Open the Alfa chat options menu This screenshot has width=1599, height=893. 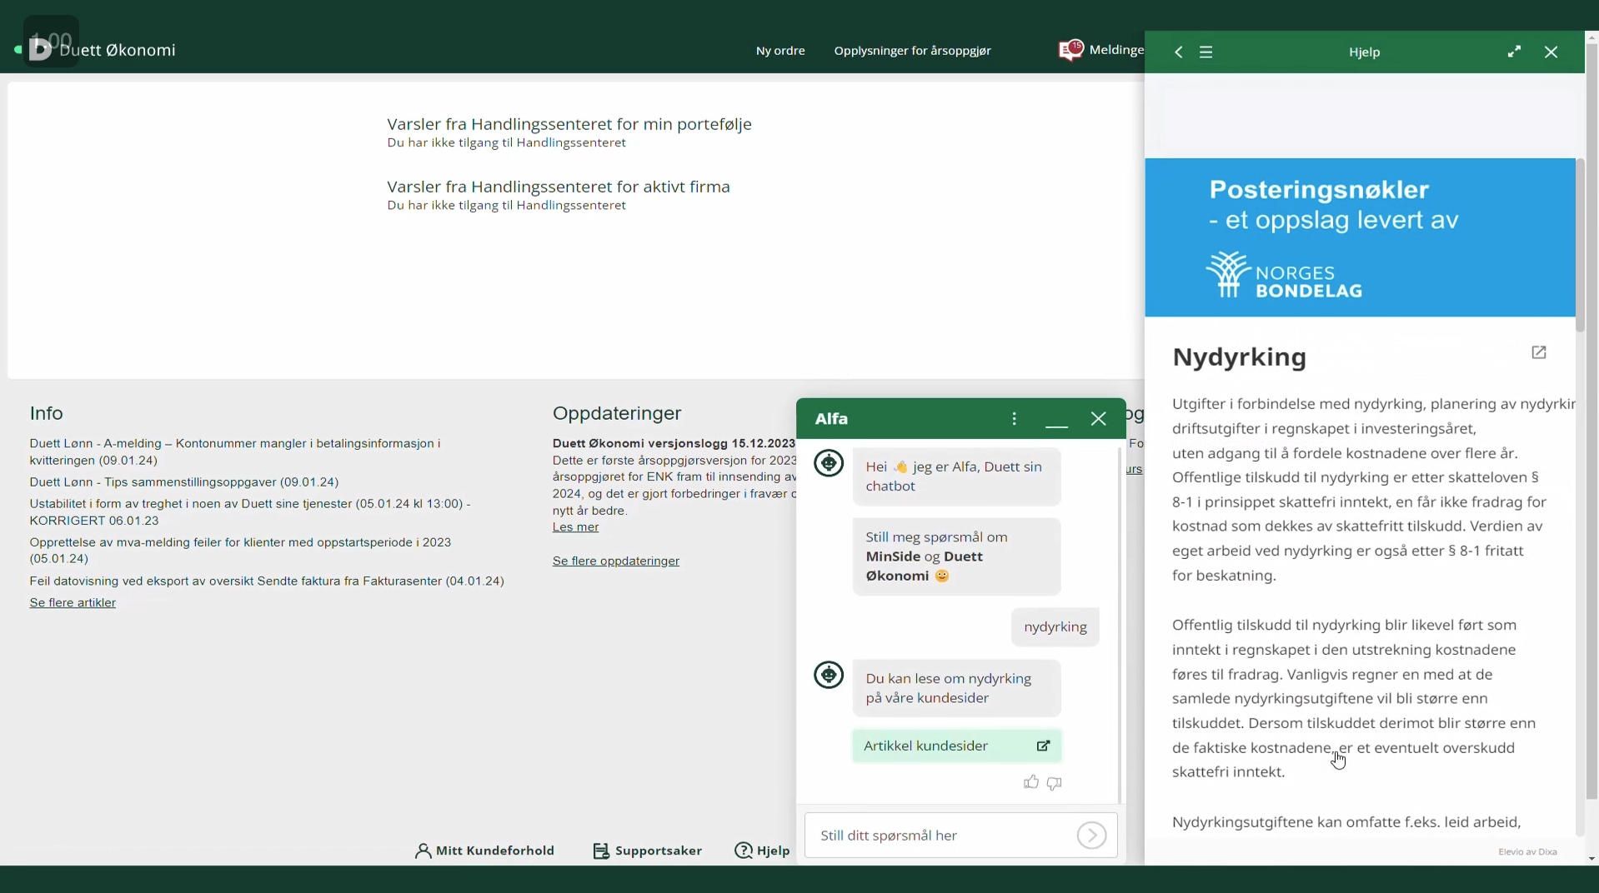tap(1014, 418)
